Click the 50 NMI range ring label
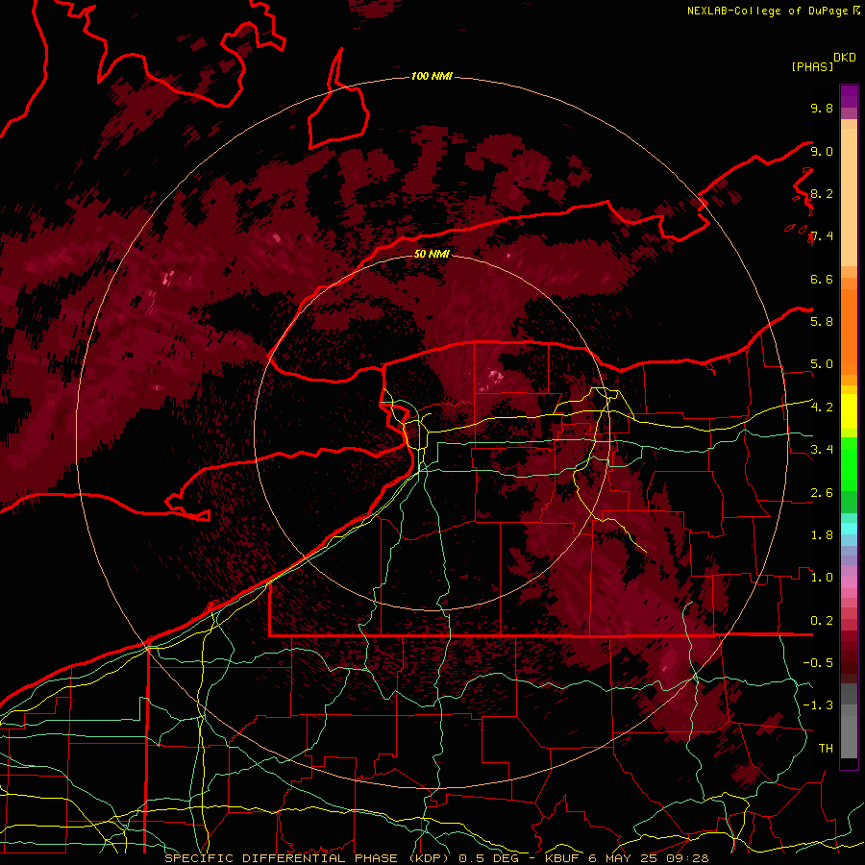This screenshot has height=865, width=865. tap(432, 254)
